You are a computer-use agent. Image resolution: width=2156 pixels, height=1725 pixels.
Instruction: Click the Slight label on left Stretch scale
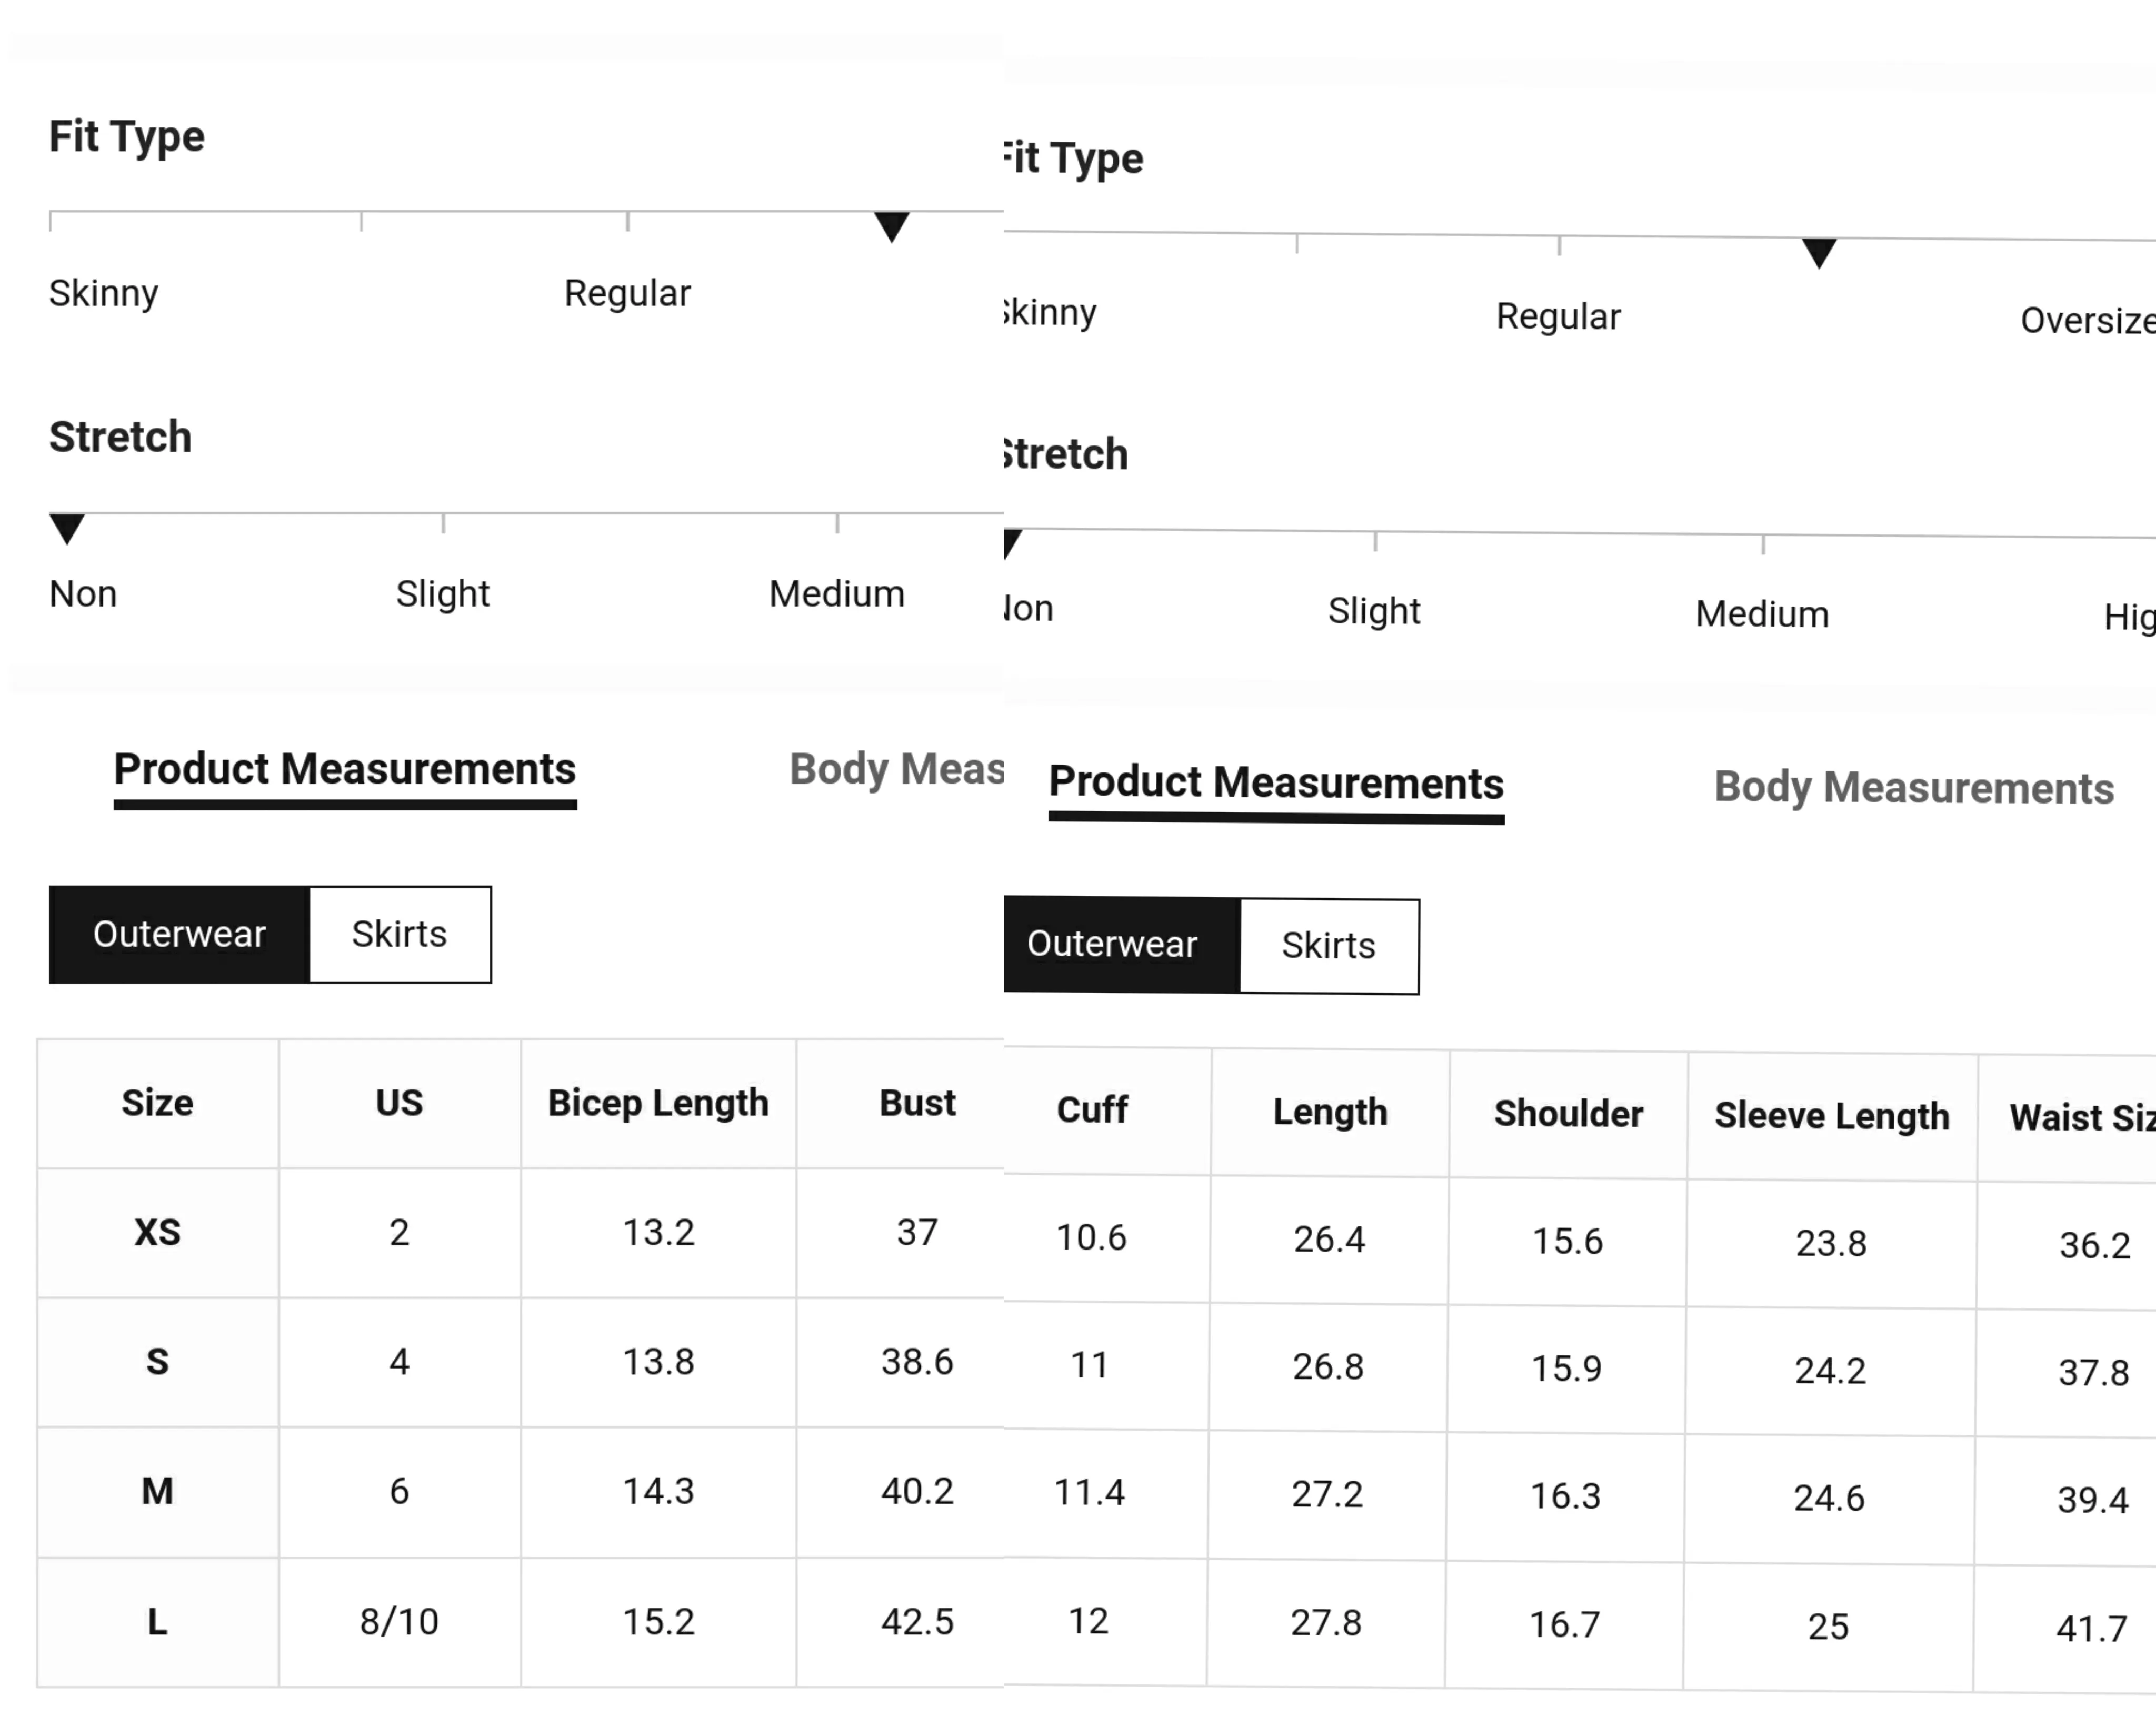coord(443,594)
